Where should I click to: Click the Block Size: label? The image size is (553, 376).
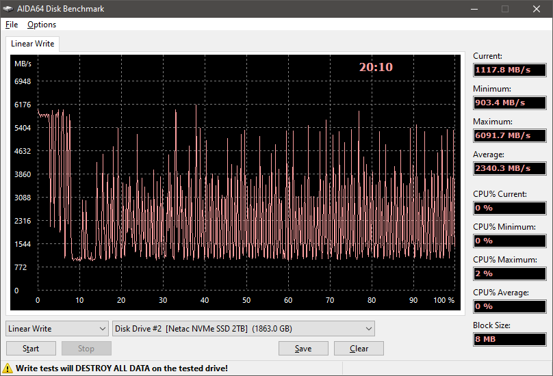[491, 325]
